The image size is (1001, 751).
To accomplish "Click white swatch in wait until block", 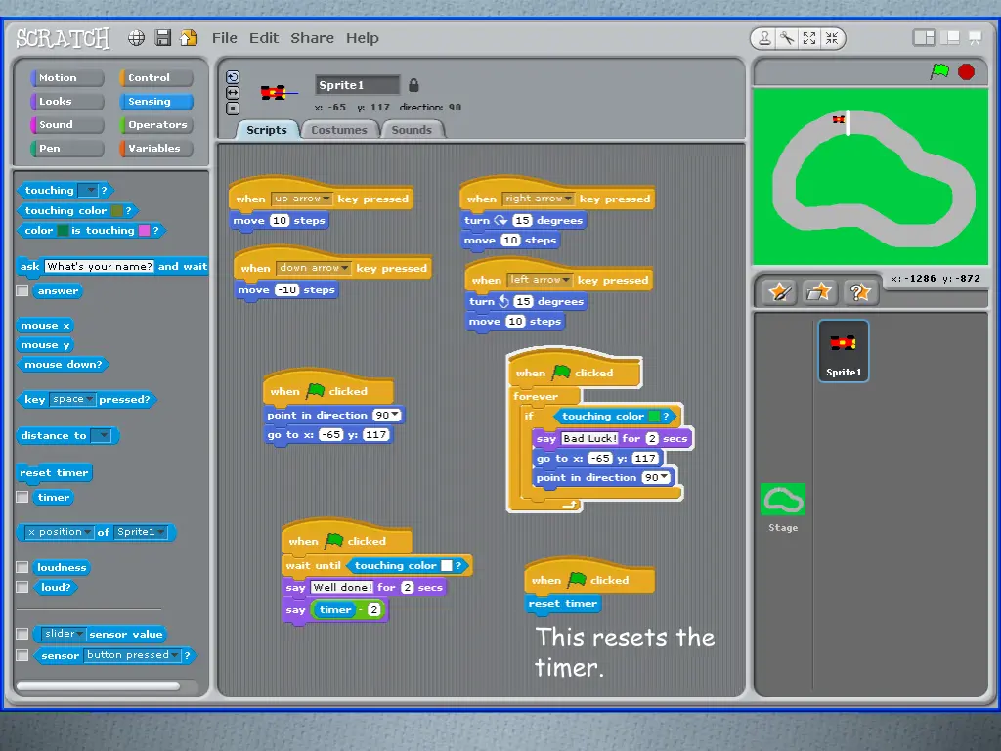I will (447, 566).
